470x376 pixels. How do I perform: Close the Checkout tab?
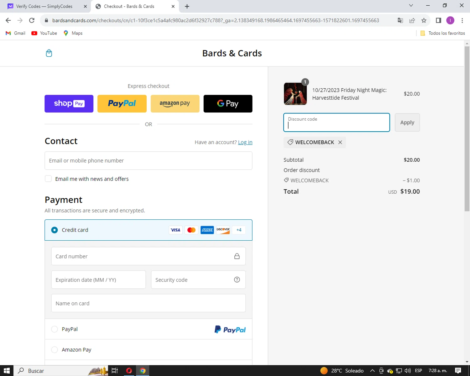[173, 6]
